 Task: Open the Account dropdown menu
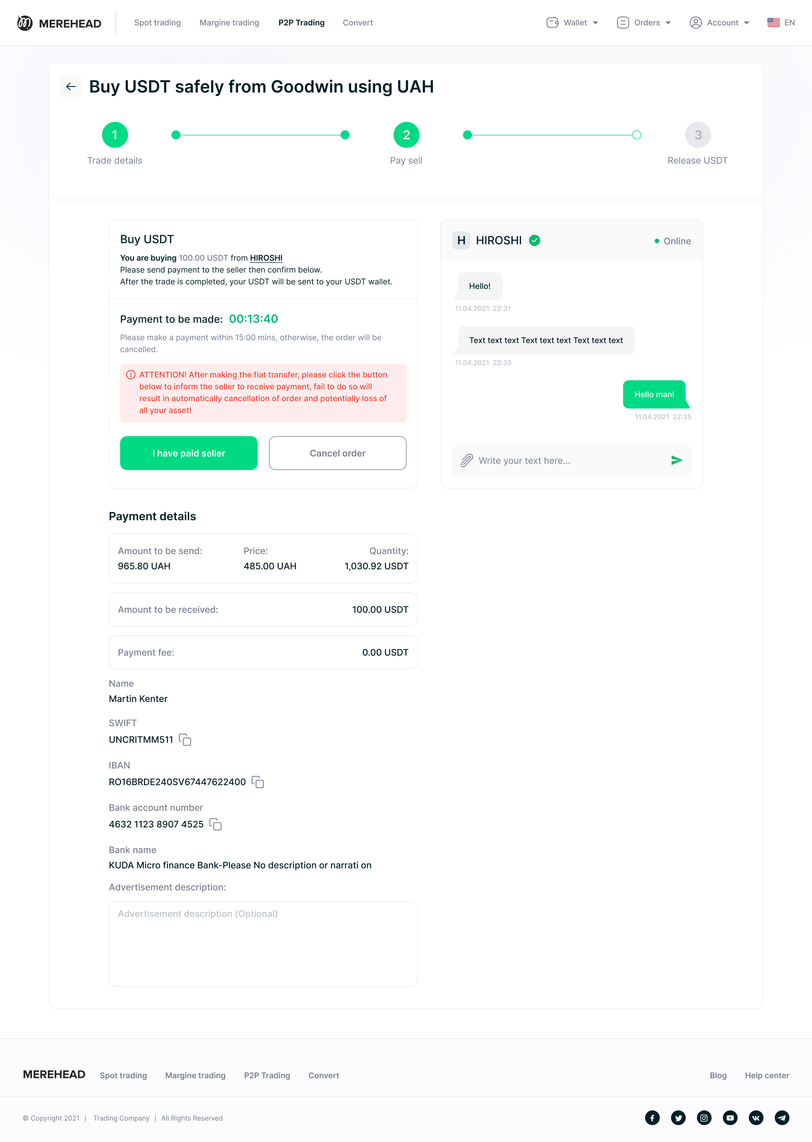(x=720, y=23)
